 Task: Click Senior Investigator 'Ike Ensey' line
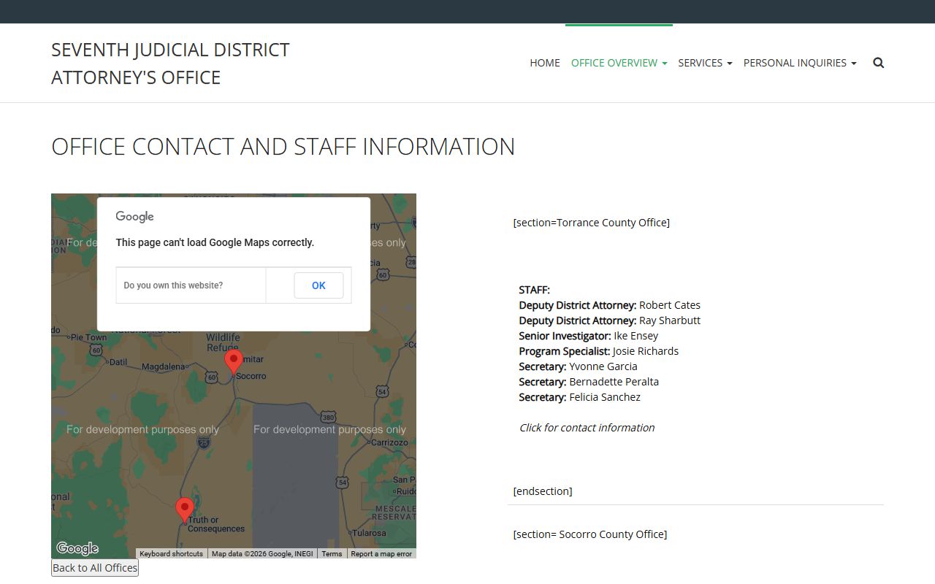589,336
